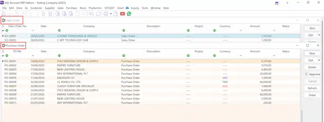Screen dimensions: 324x122
Task: Click Sales Order grid column chooser icon
Action: tap(3, 26)
